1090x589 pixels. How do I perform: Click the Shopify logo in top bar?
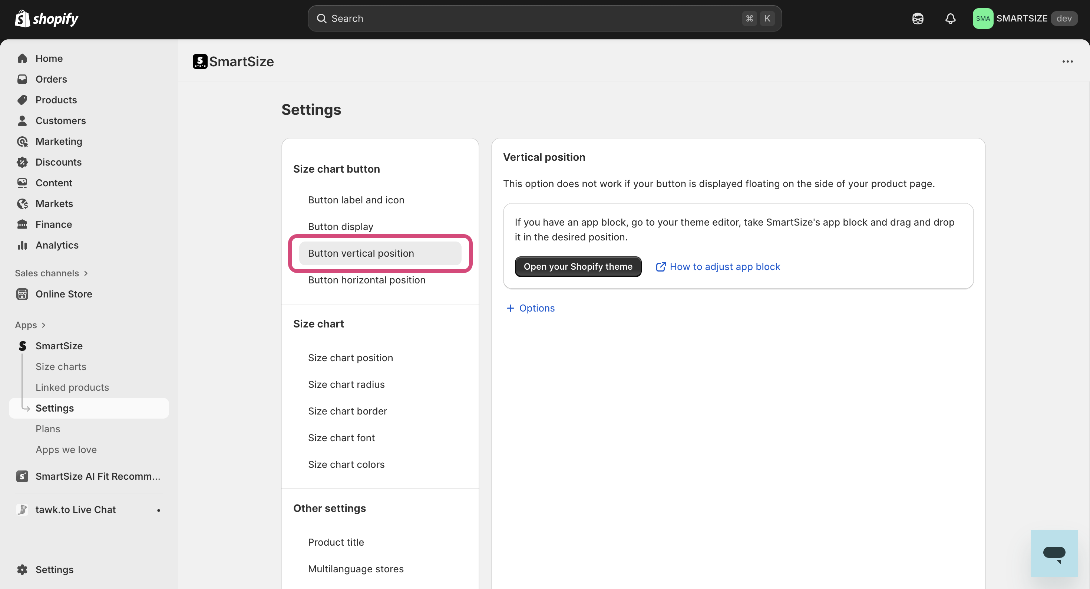47,19
